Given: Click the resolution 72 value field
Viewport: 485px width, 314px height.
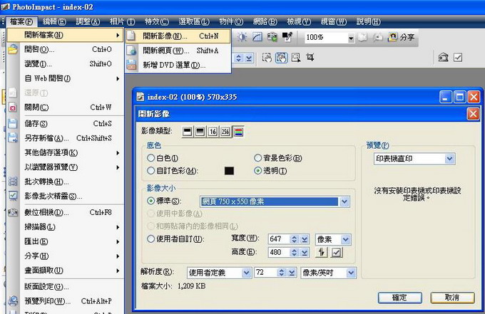Looking at the screenshot, I should point(265,272).
